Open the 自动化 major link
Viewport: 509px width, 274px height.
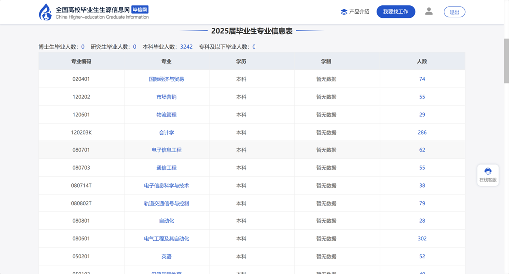166,221
